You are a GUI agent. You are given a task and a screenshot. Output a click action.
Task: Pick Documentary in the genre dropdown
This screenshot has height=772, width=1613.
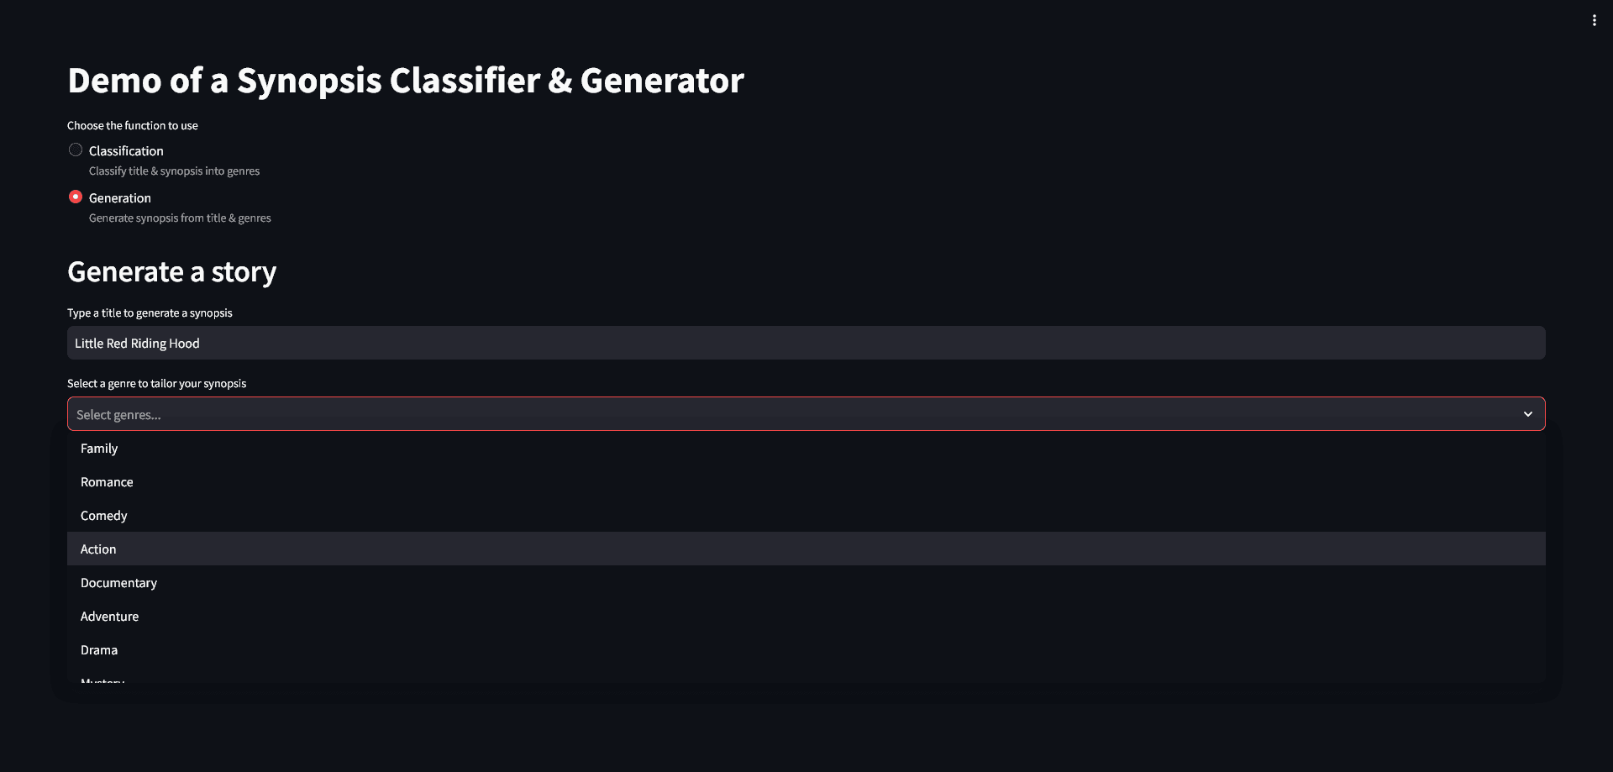[118, 583]
